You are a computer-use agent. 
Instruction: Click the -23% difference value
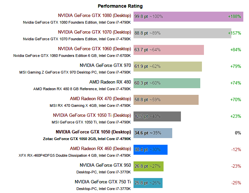pos(236,166)
